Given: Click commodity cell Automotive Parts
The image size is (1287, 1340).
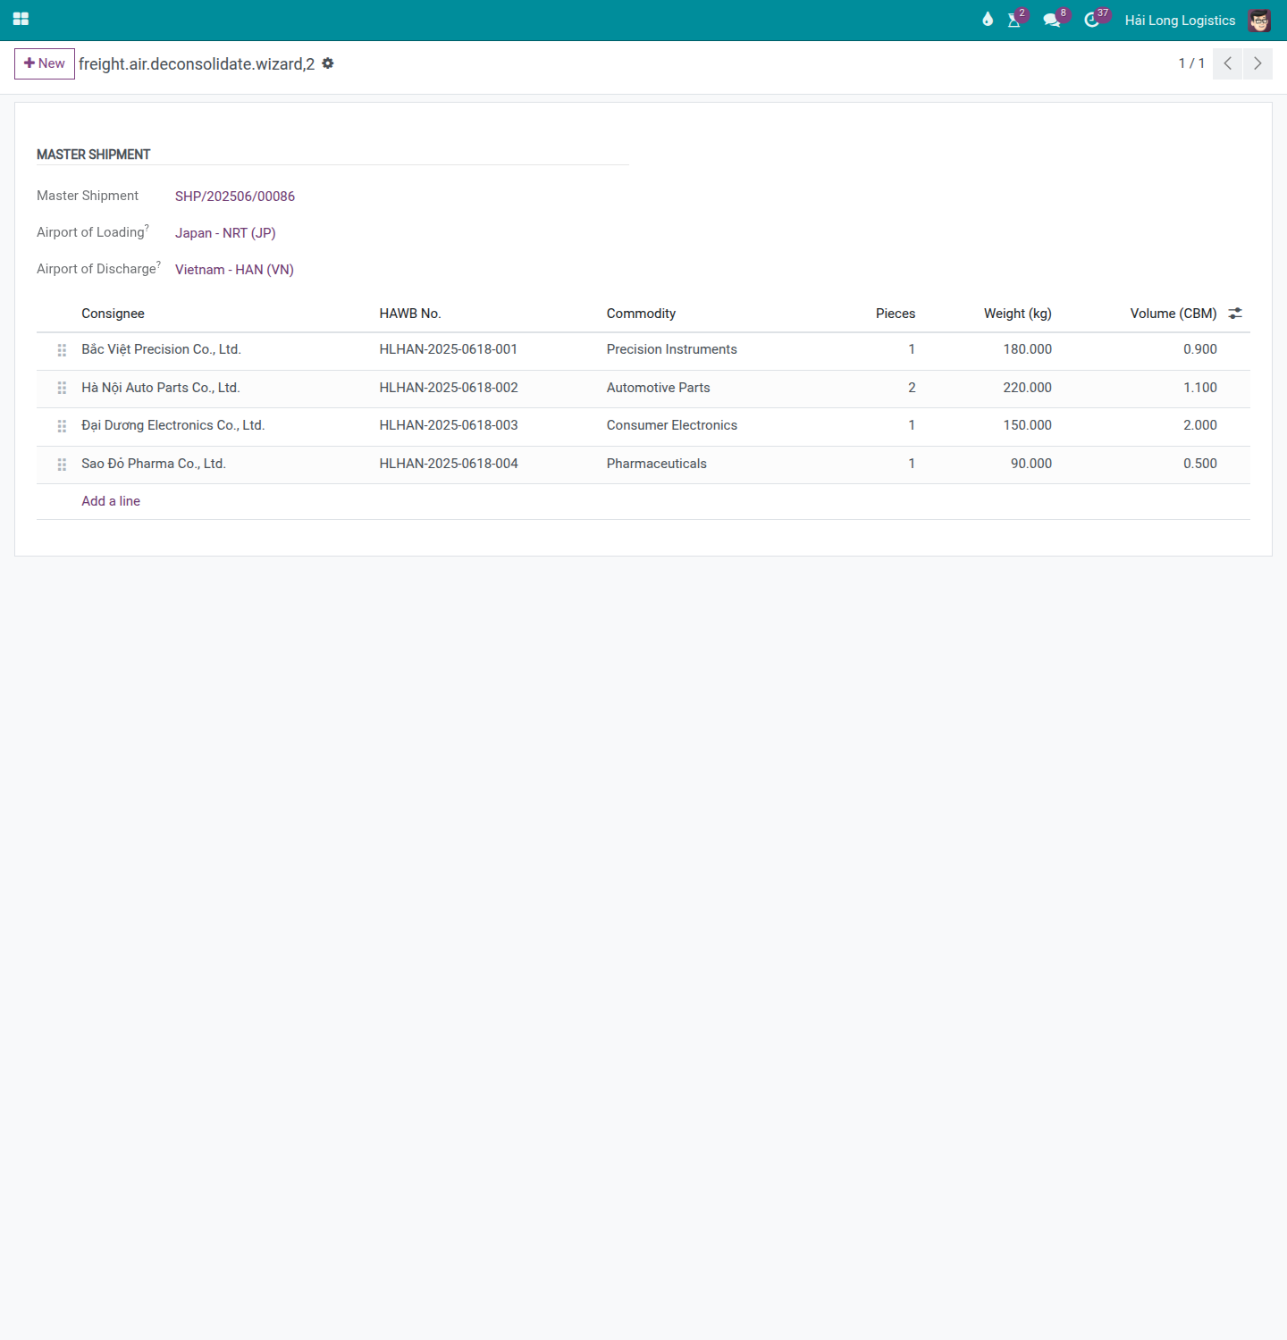Looking at the screenshot, I should (x=659, y=388).
